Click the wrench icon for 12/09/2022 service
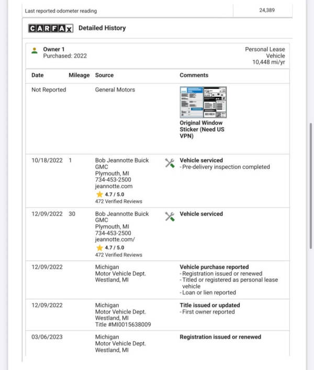314x370 pixels. coord(170,216)
